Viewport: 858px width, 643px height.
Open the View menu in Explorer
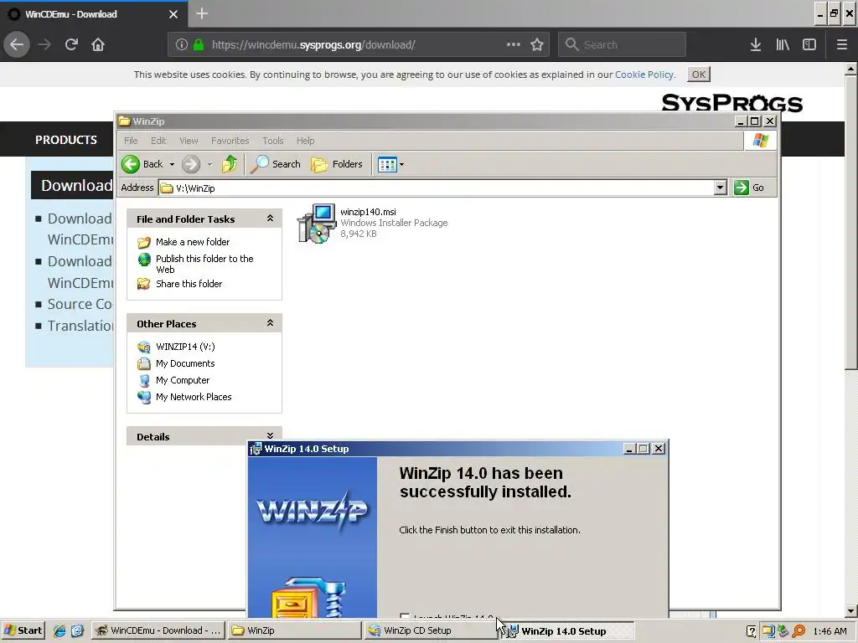pos(189,141)
